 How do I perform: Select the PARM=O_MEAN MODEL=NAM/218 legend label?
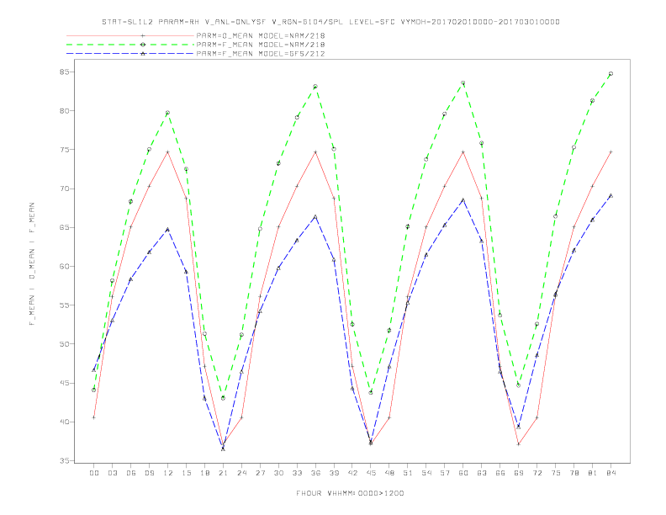point(261,35)
